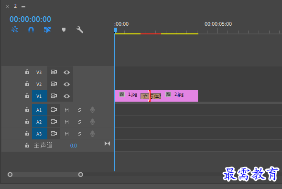Target the V2 track header
The width and height of the screenshot is (282, 189).
39,84
